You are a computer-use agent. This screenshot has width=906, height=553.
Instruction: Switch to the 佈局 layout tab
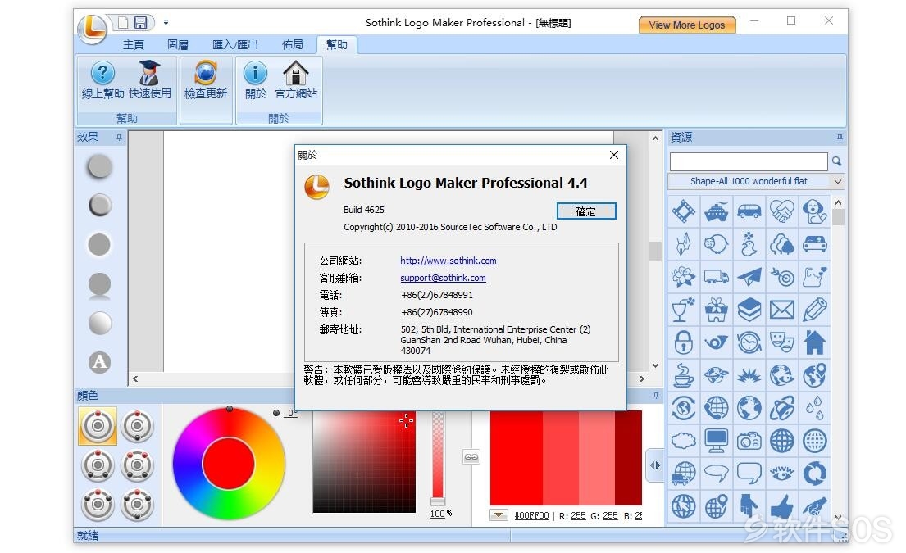pyautogui.click(x=293, y=44)
